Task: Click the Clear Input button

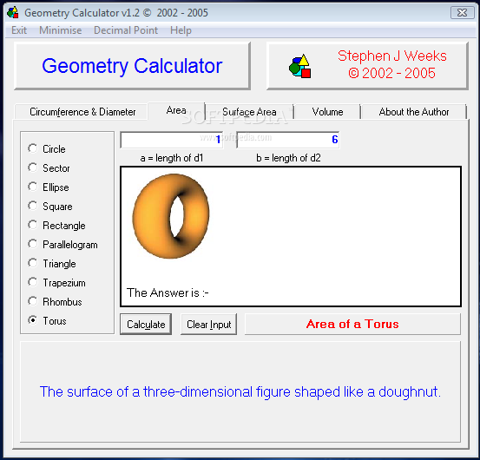Action: point(209,324)
